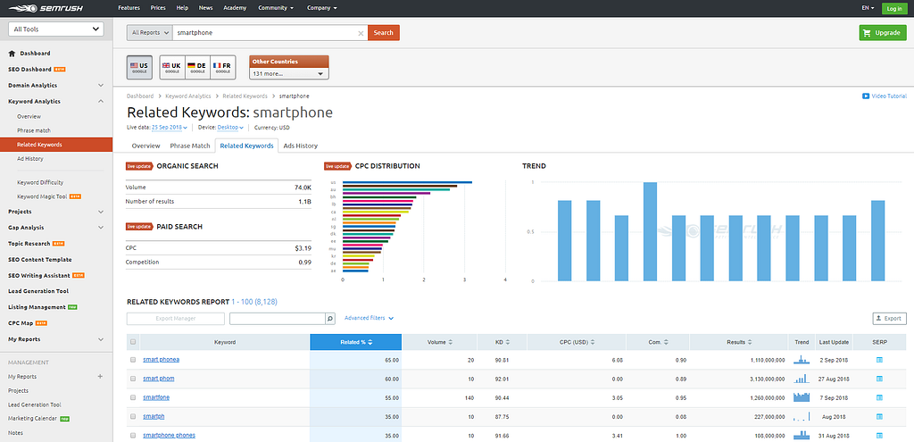Screen dimensions: 914x442
Task: Check the box for the smart phonea row
Action: pos(133,360)
